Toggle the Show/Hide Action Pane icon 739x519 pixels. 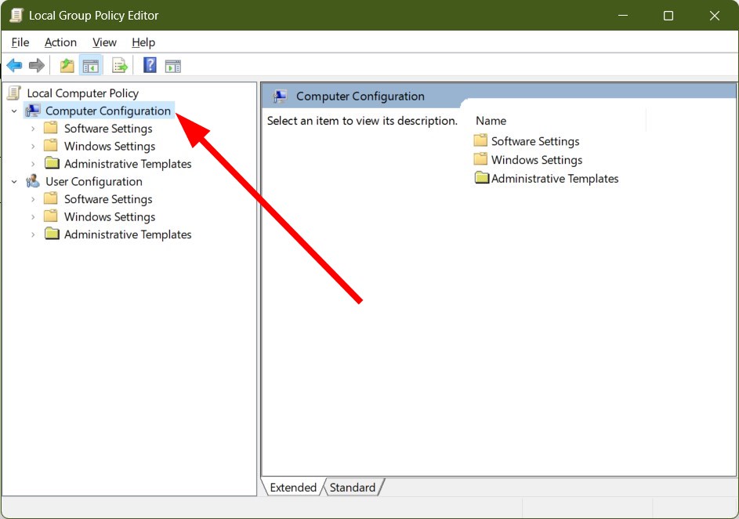173,67
